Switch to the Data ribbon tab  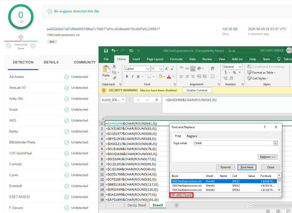pyautogui.click(x=193, y=59)
